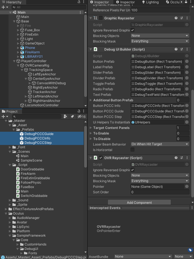Open Main scene three-dot options in Hierarchy
The width and height of the screenshot is (194, 259).
(x=80, y=12)
